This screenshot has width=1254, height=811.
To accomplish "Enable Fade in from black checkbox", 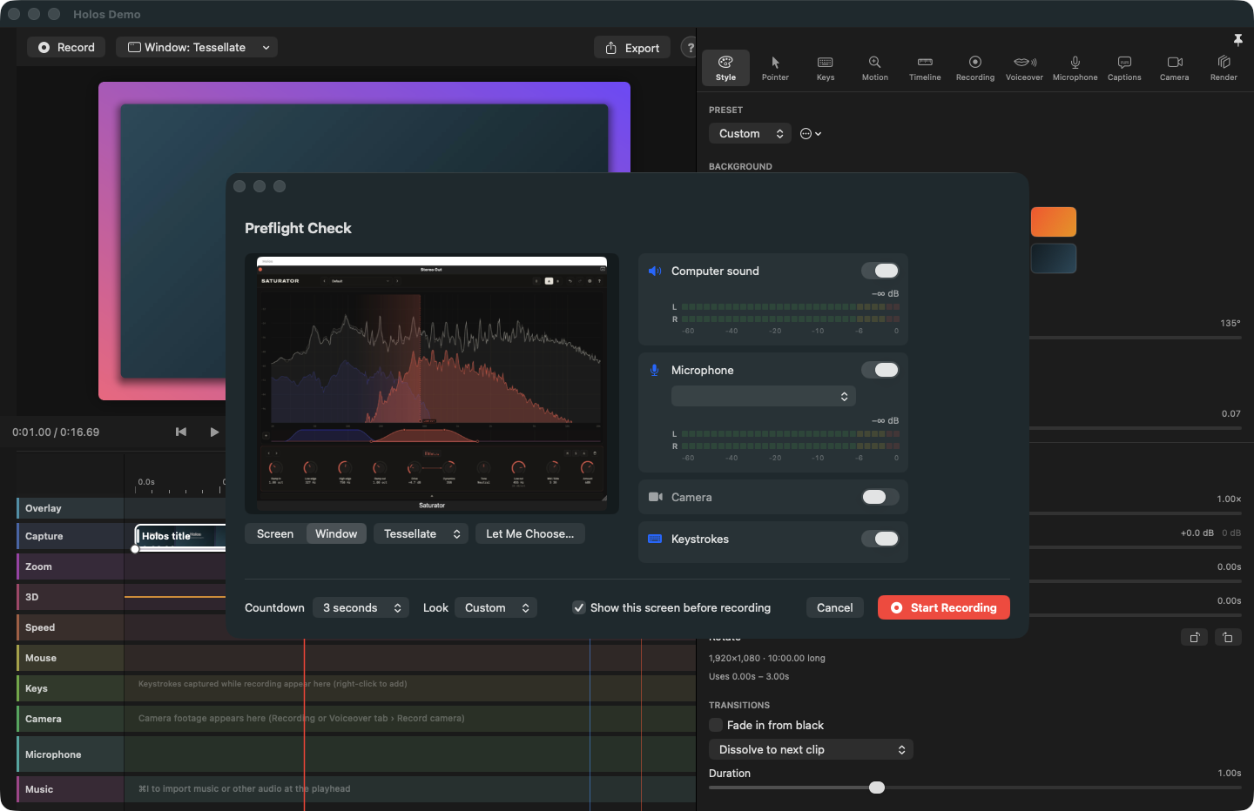I will pos(716,725).
